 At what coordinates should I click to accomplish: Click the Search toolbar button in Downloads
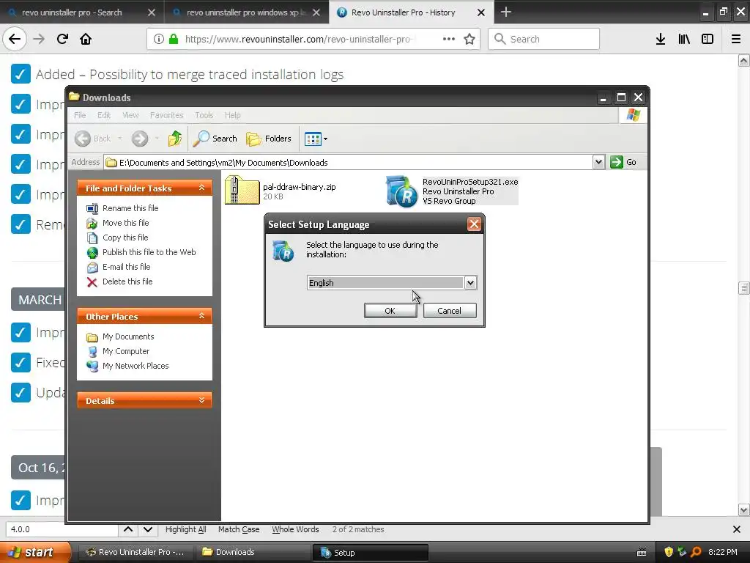(215, 139)
